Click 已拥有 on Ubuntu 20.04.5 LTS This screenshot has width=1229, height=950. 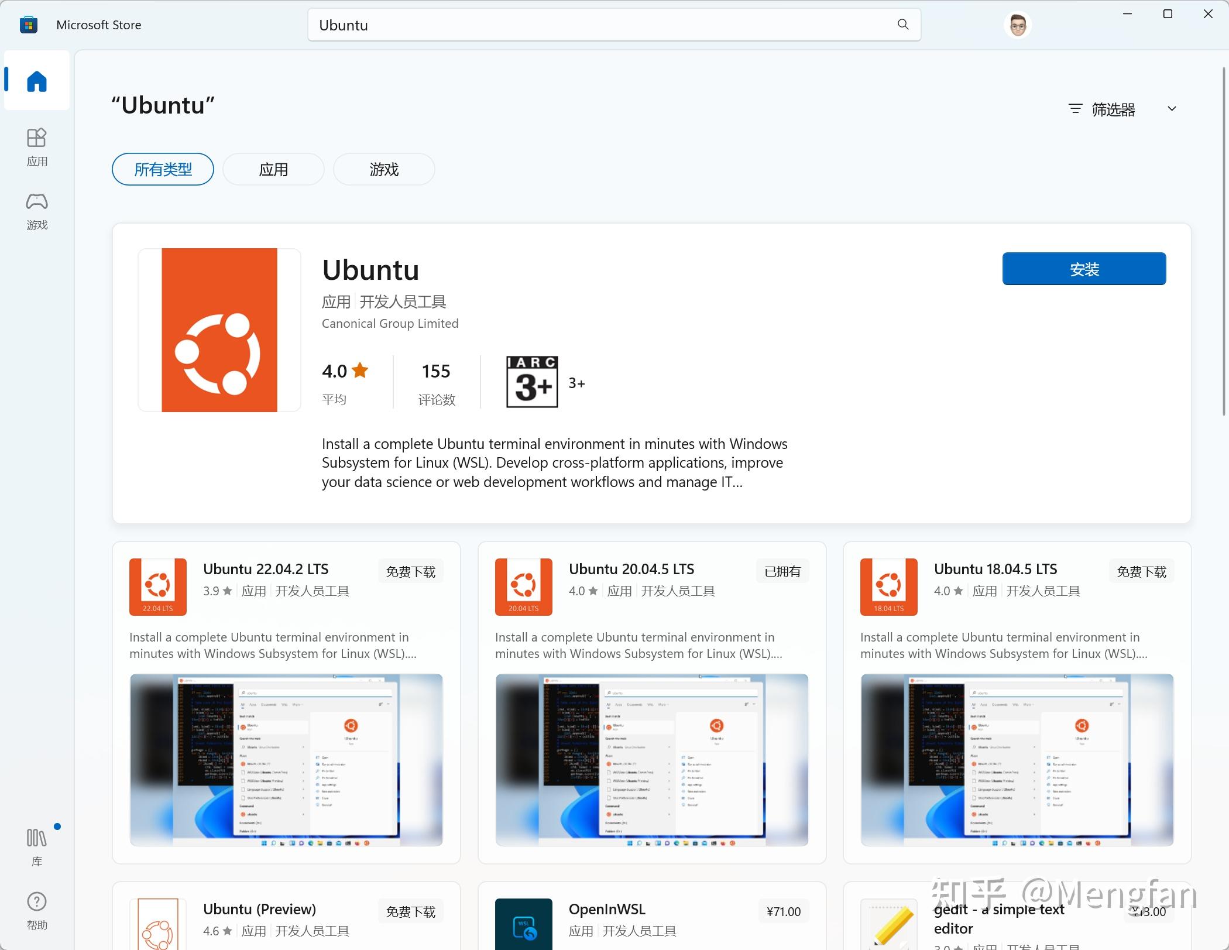[782, 571]
